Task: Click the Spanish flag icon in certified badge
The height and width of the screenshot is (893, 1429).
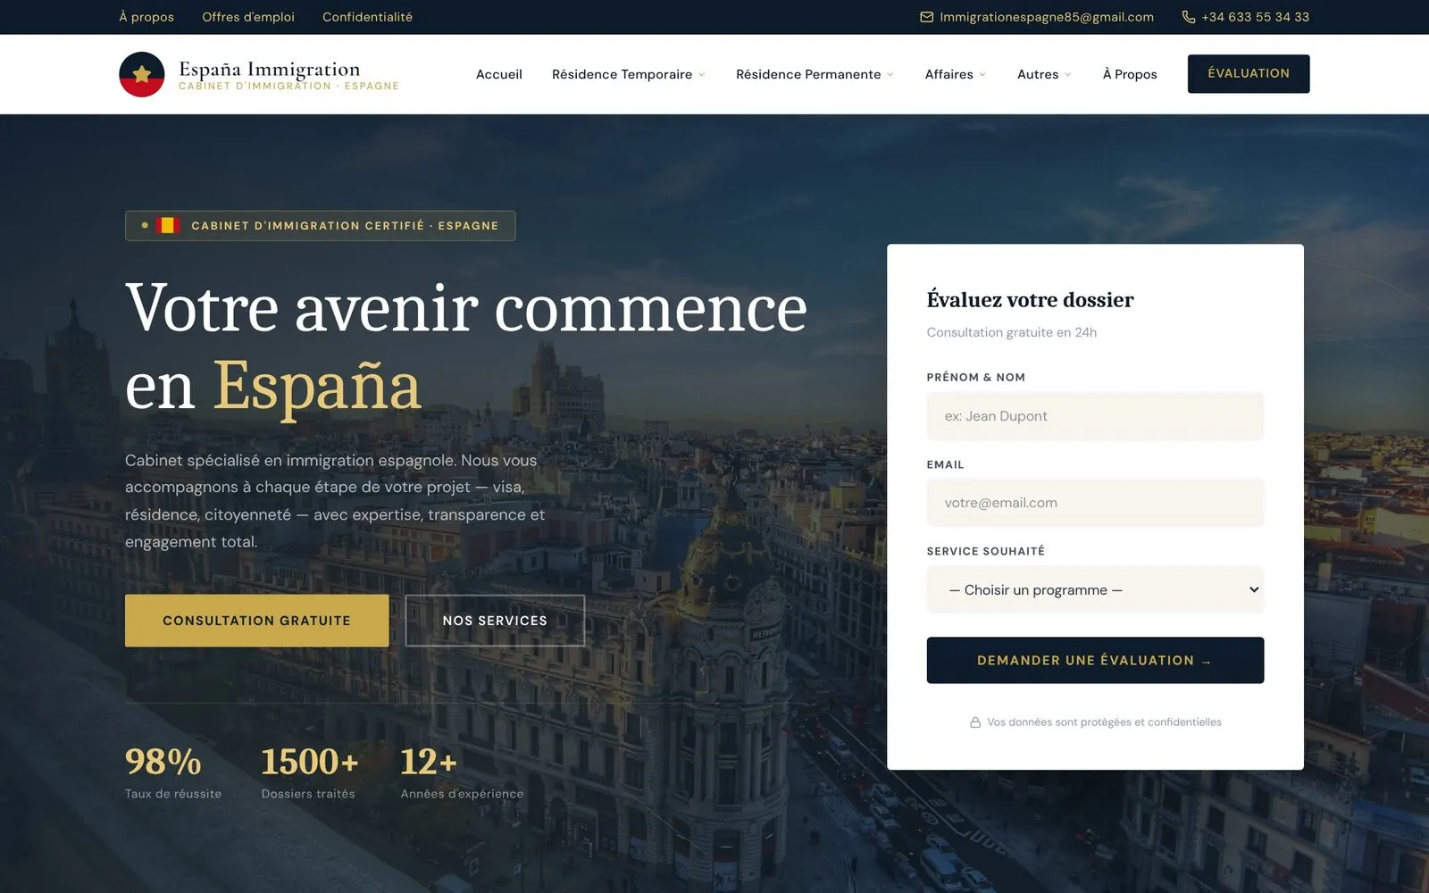Action: click(168, 225)
